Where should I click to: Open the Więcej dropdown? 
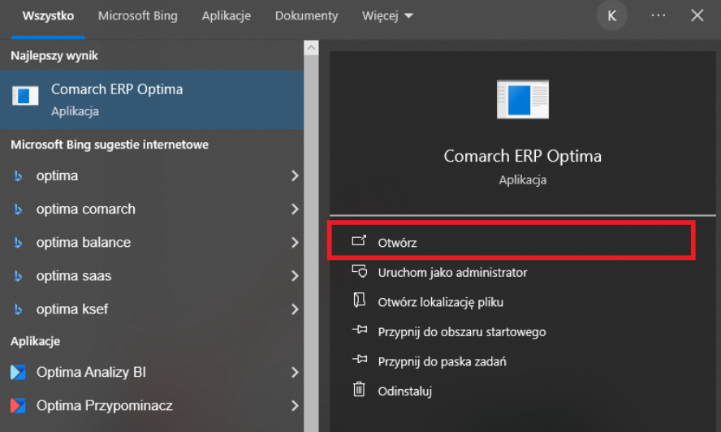tap(387, 15)
